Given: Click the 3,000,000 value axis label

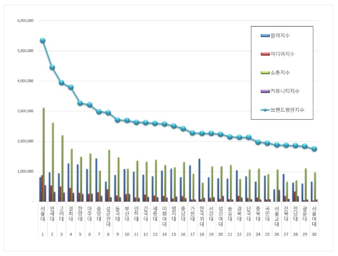Looking at the screenshot, I should point(25,111).
